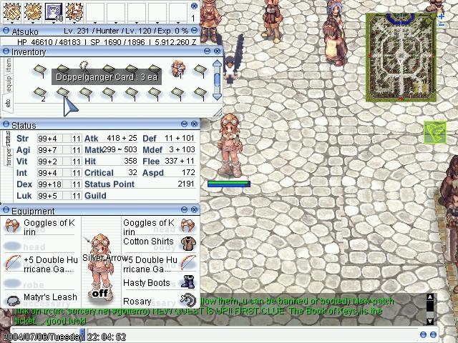Switch to the 'item' tab in Inventory

tap(9, 66)
